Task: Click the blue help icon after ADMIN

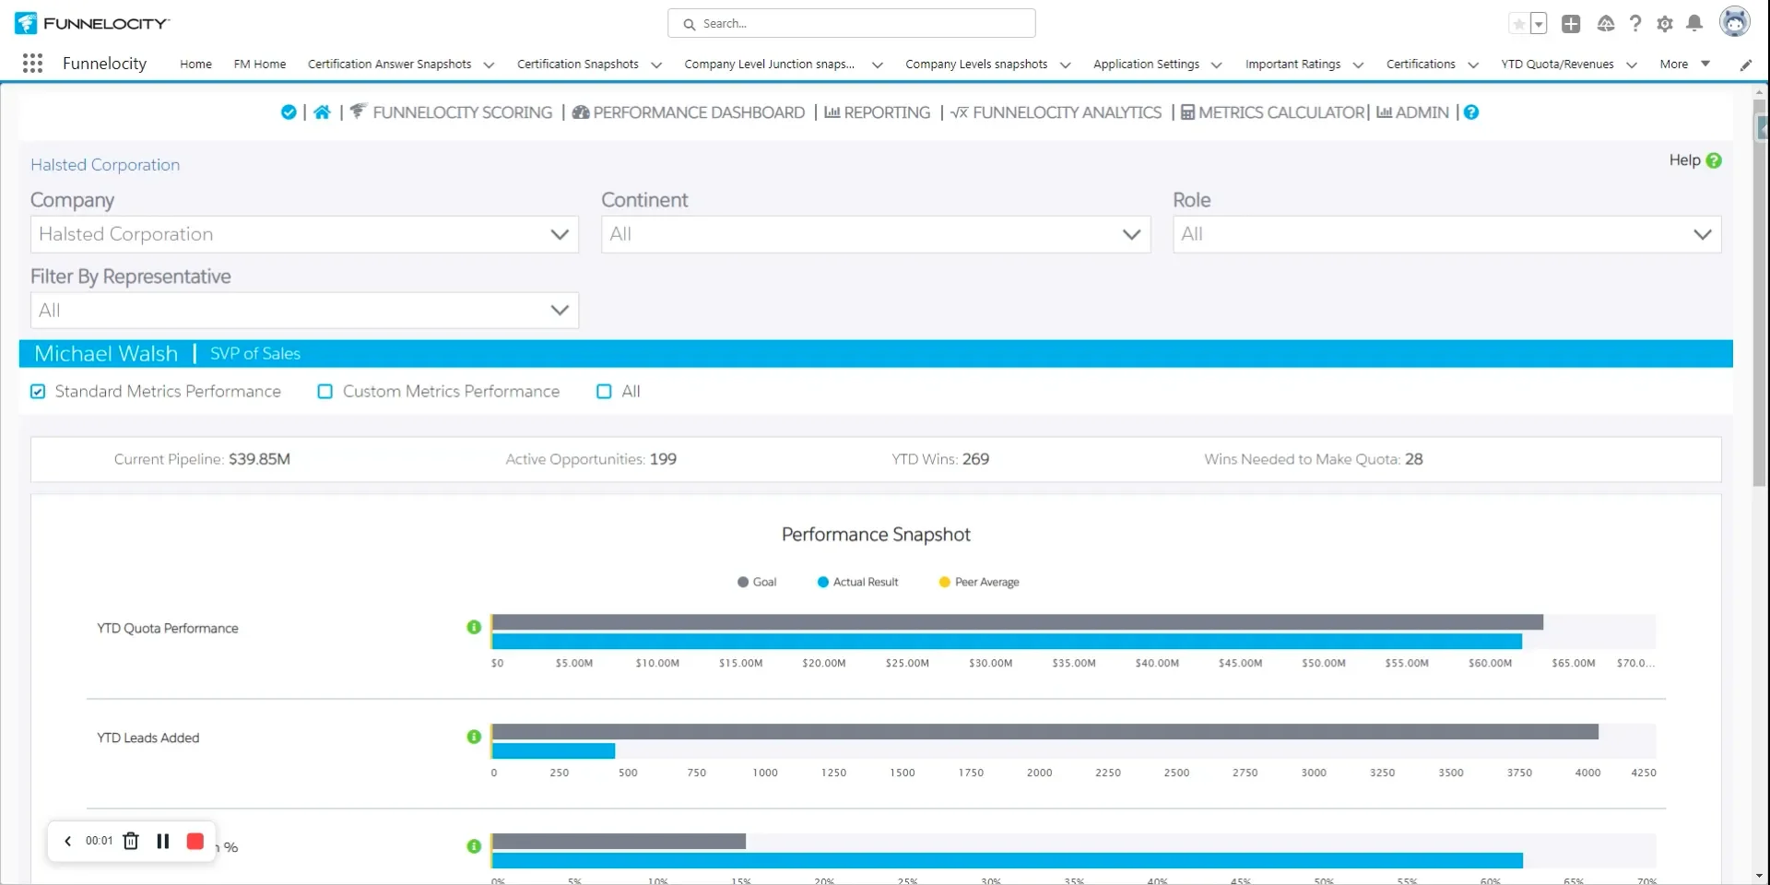Action: (x=1471, y=112)
